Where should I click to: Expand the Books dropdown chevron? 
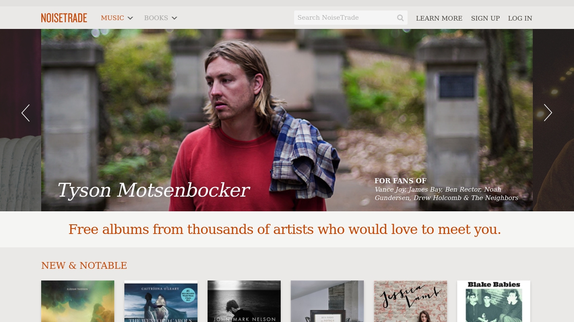click(174, 18)
